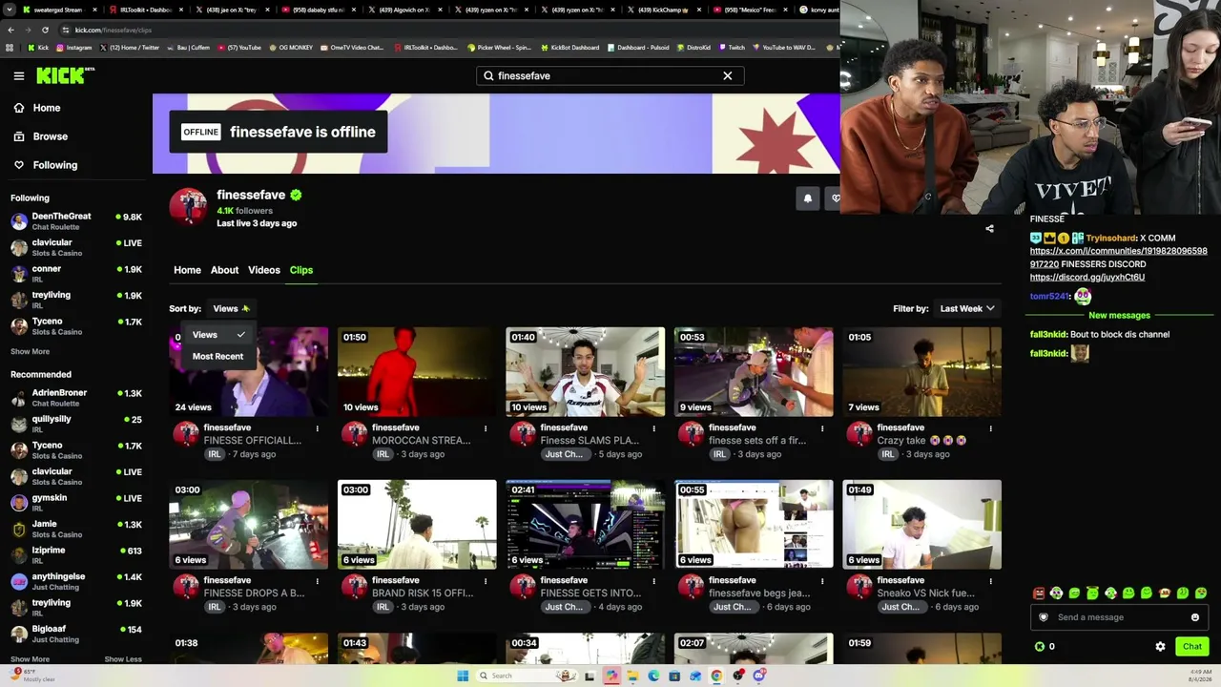Screen dimensions: 1221x687
Task: Reload the page with browser refresh
Action: tap(47, 30)
